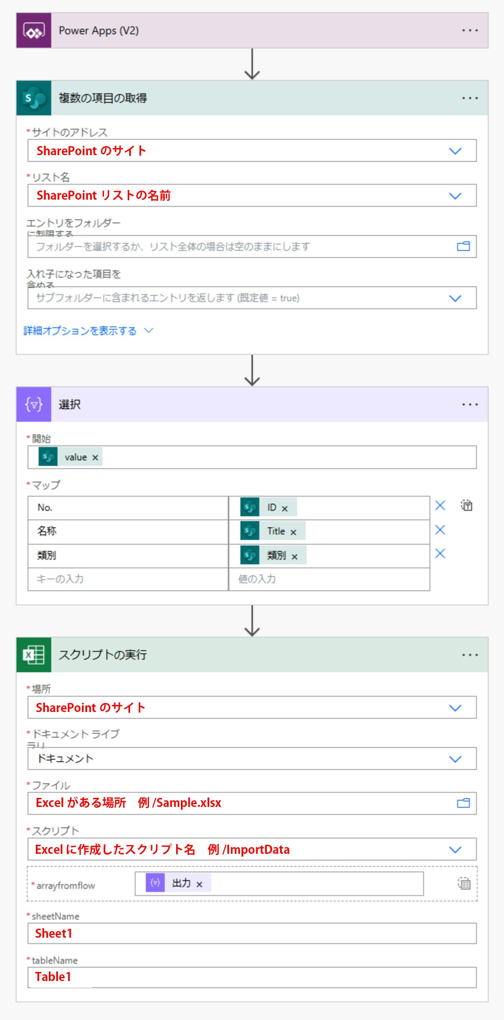Viewport: 504px width, 1020px height.
Task: Open the 選択 action ellipsis menu
Action: (470, 404)
